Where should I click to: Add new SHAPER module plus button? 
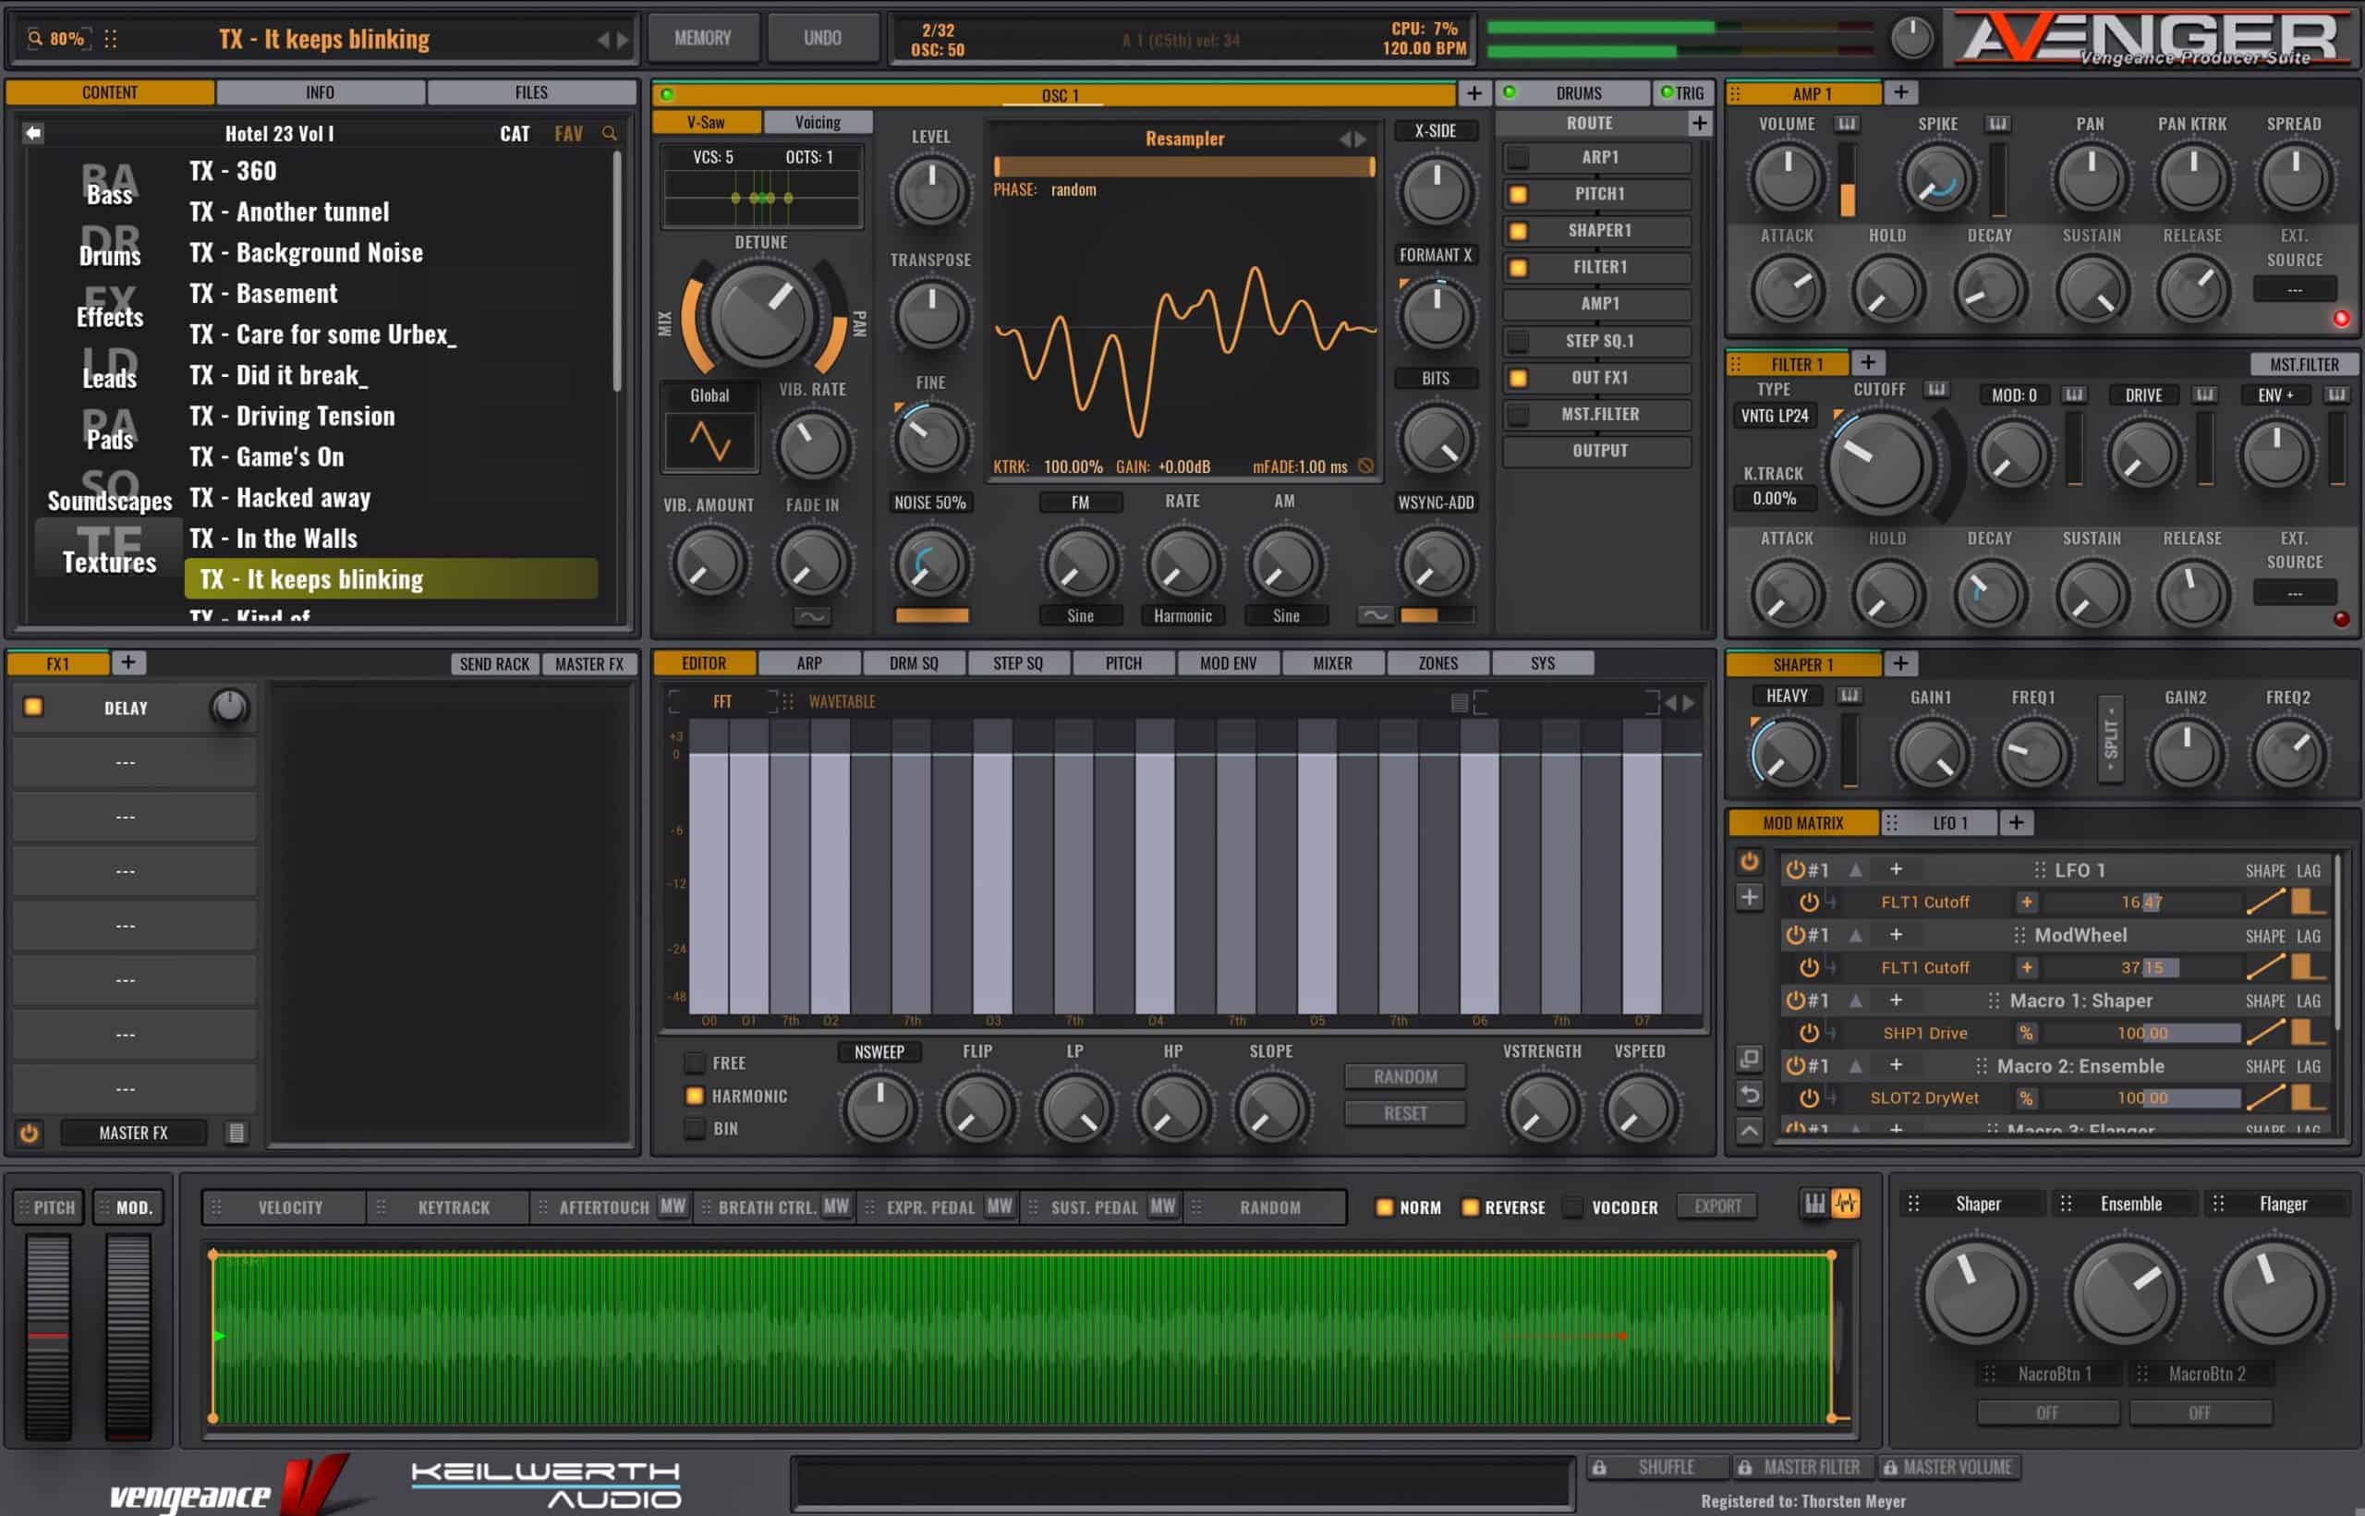[x=1900, y=663]
